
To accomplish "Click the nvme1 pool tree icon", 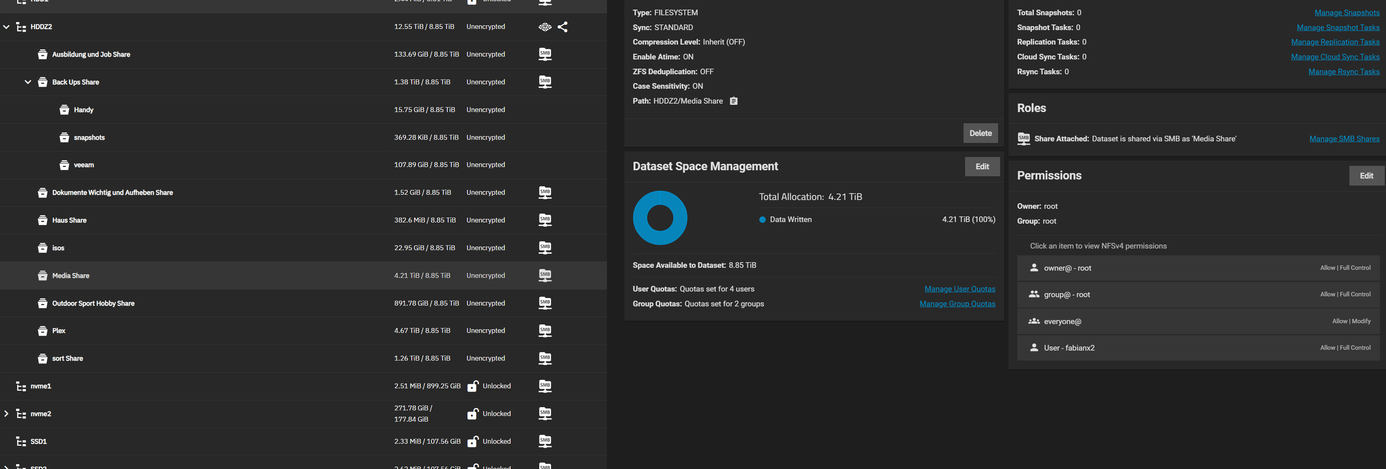I will pos(21,386).
